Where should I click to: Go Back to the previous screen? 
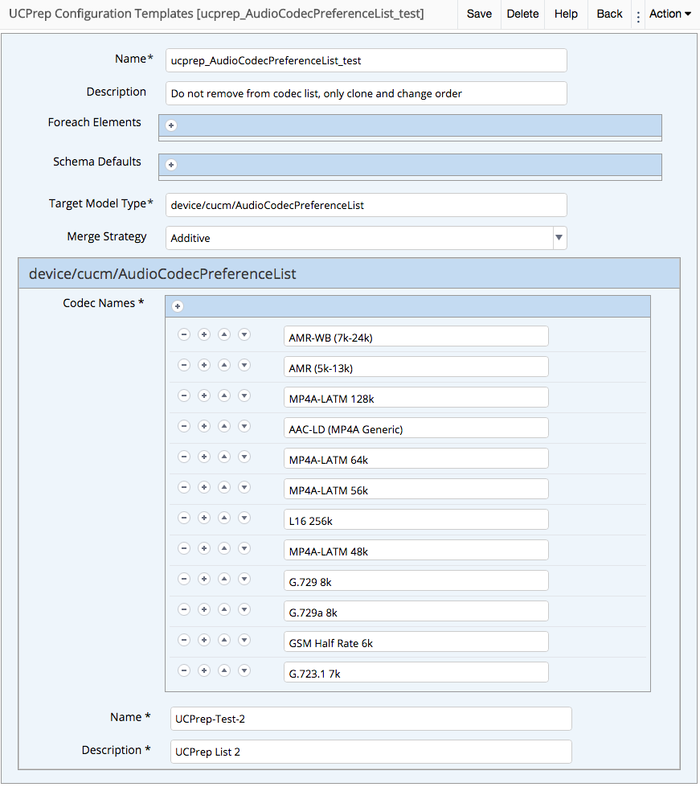609,14
